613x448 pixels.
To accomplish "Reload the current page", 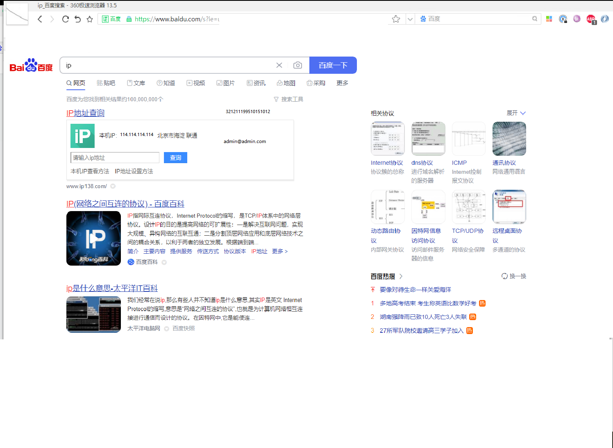I will click(65, 19).
